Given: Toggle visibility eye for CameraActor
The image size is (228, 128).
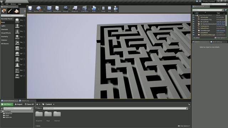Looking at the screenshot, I should coord(193,26).
